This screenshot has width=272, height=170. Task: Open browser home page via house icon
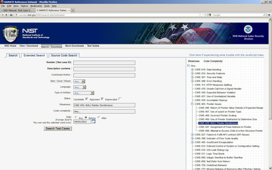coord(269,15)
